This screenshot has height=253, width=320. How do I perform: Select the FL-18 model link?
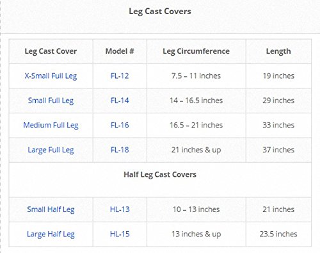[x=120, y=150]
